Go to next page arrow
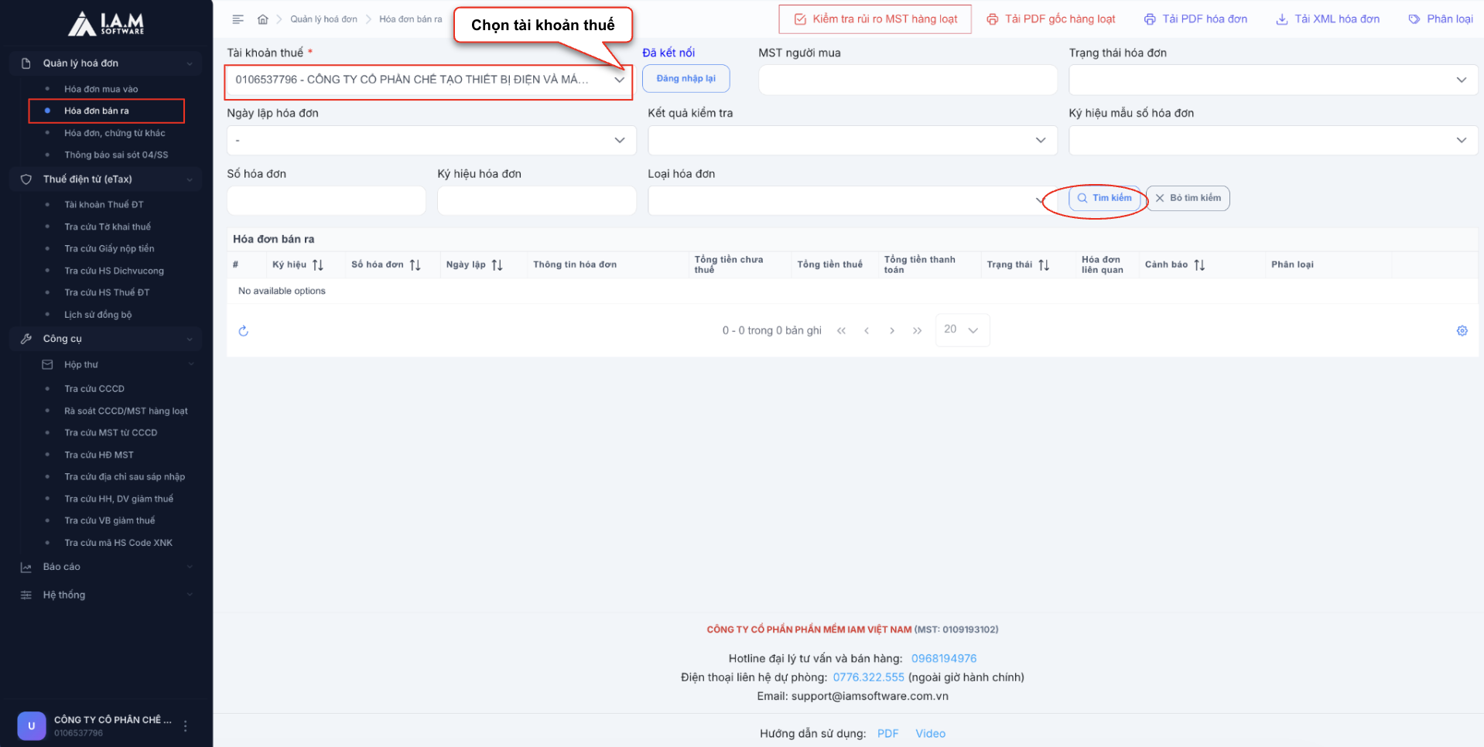The width and height of the screenshot is (1484, 747). [x=892, y=331]
